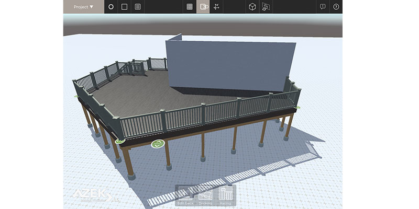Click the perspective view icon
Screen dimensions: 419x209
(x=266, y=7)
